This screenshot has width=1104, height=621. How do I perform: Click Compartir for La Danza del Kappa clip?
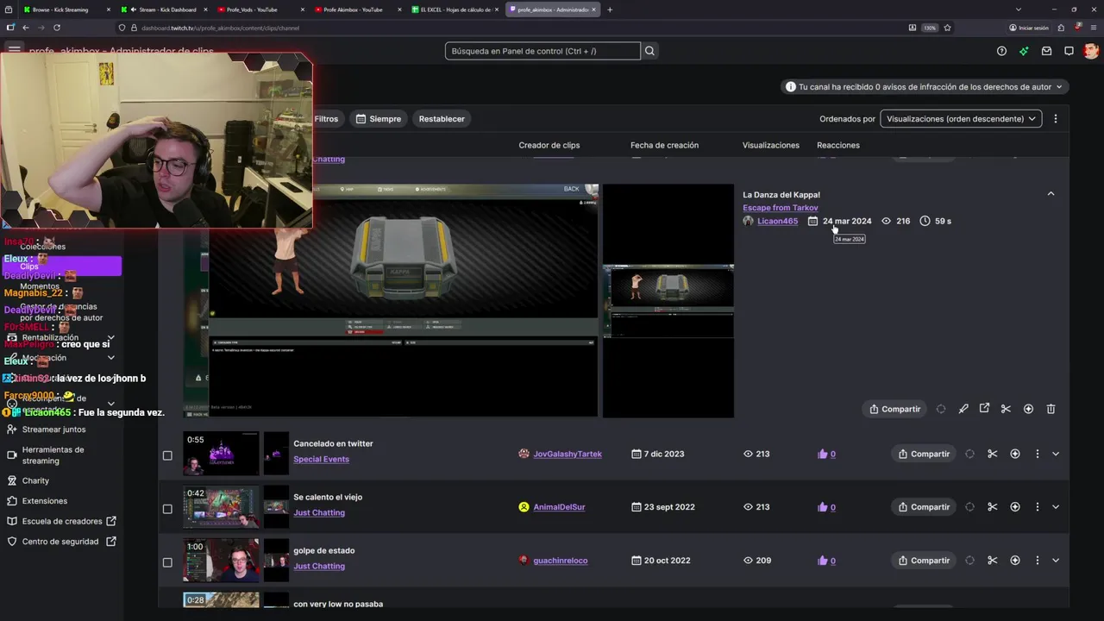pos(894,409)
